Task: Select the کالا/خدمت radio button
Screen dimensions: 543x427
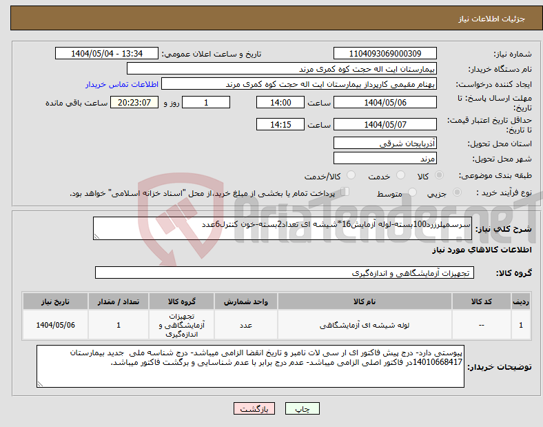Action: 351,175
